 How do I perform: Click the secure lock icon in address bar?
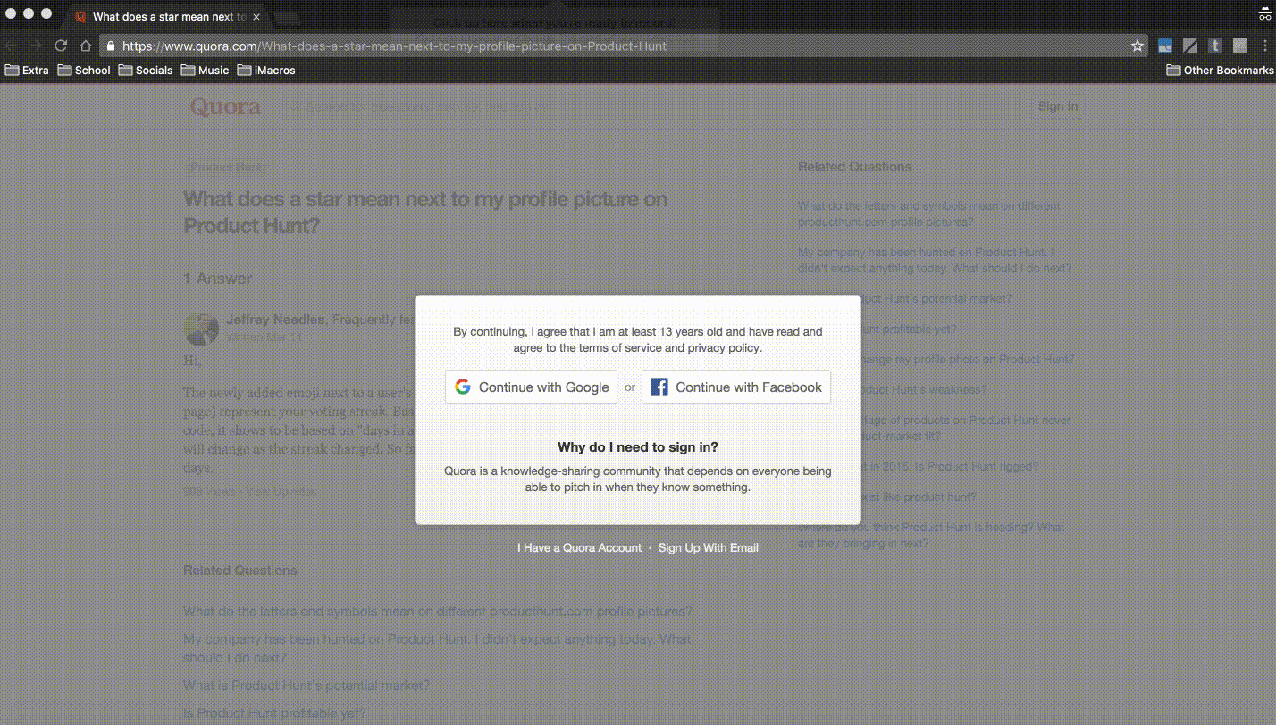(x=111, y=46)
